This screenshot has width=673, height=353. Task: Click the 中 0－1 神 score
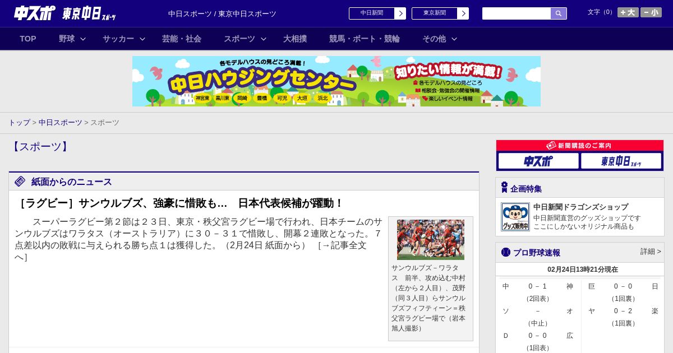(x=538, y=286)
